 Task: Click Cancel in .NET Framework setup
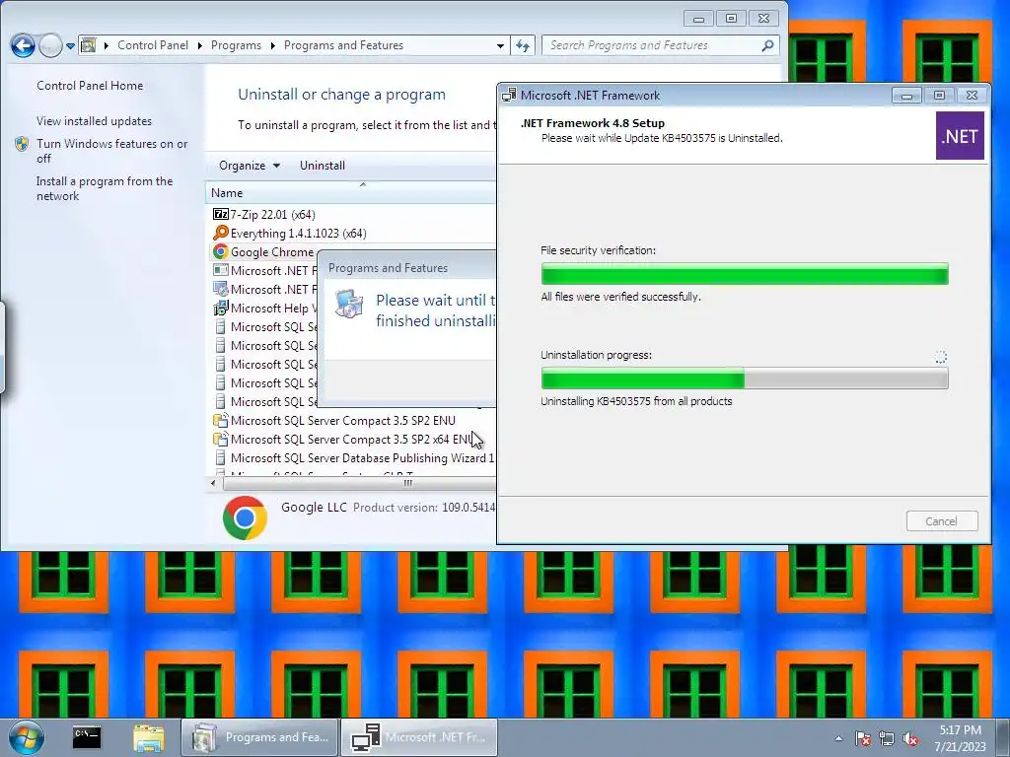(x=942, y=521)
